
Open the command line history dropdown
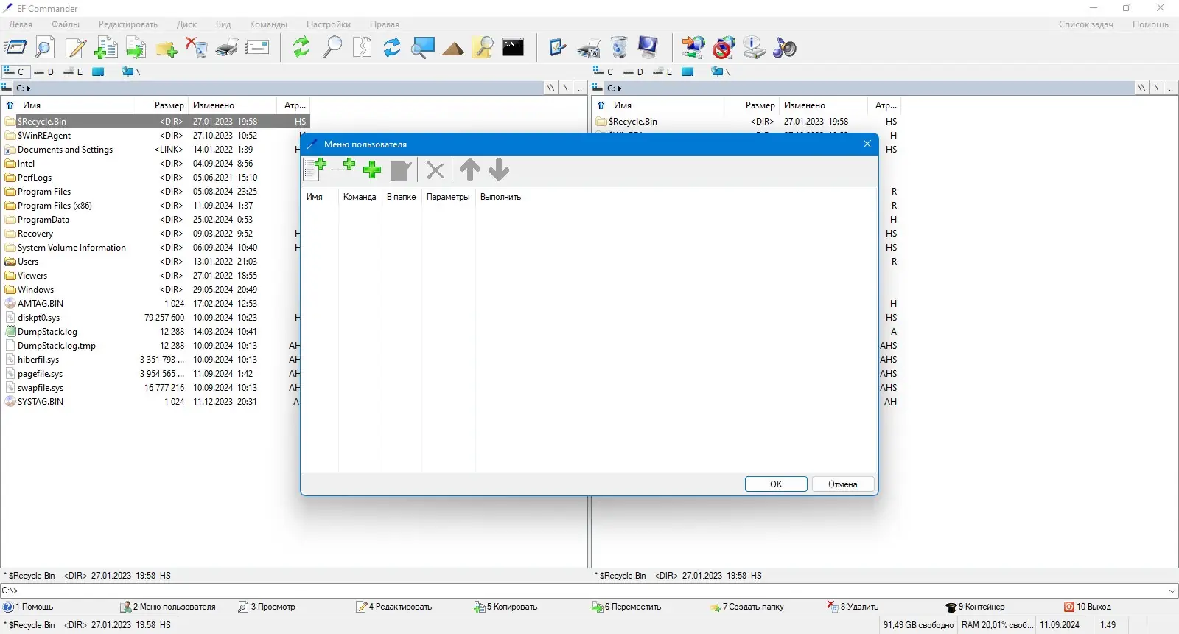(1172, 591)
